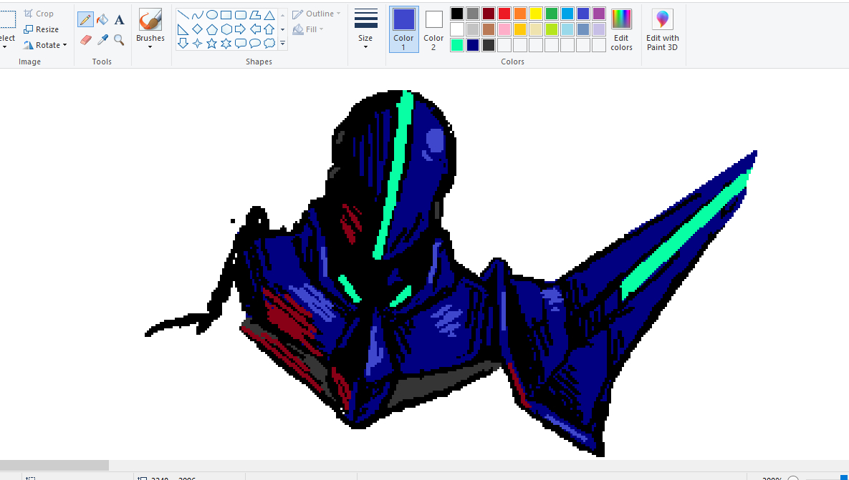Open the Edit colors dialog
This screenshot has width=849, height=480.
(x=621, y=29)
